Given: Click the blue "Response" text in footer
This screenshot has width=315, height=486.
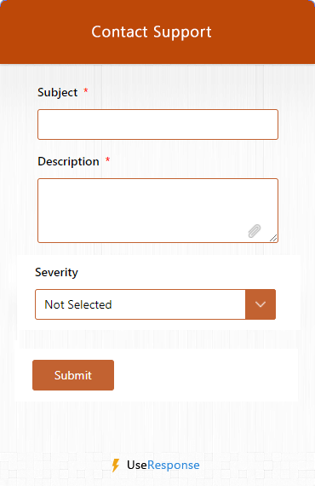Looking at the screenshot, I should tap(174, 465).
